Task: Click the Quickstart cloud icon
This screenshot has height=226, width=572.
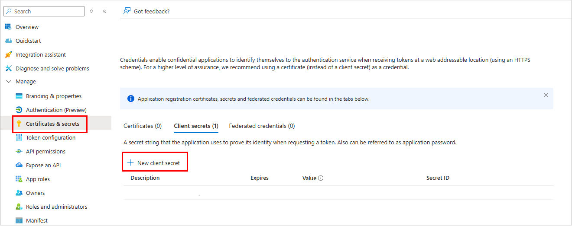Action: 8,41
